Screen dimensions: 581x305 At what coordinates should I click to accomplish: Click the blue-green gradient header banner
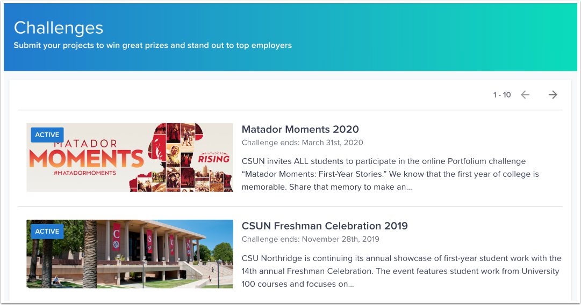pos(430,38)
